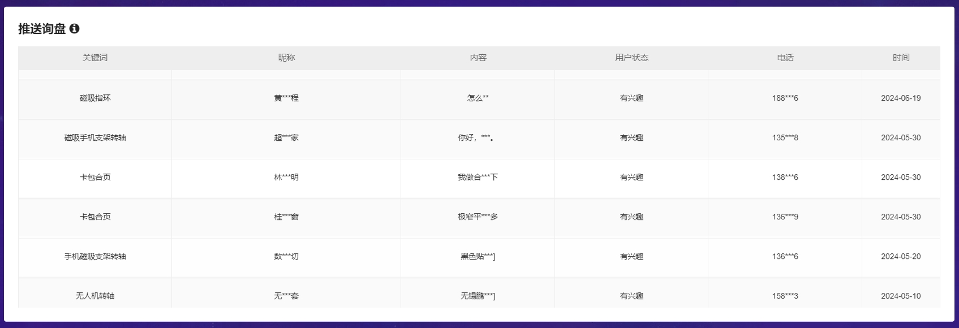The width and height of the screenshot is (959, 328).
Task: Click the 关键词 column header
Action: [94, 58]
